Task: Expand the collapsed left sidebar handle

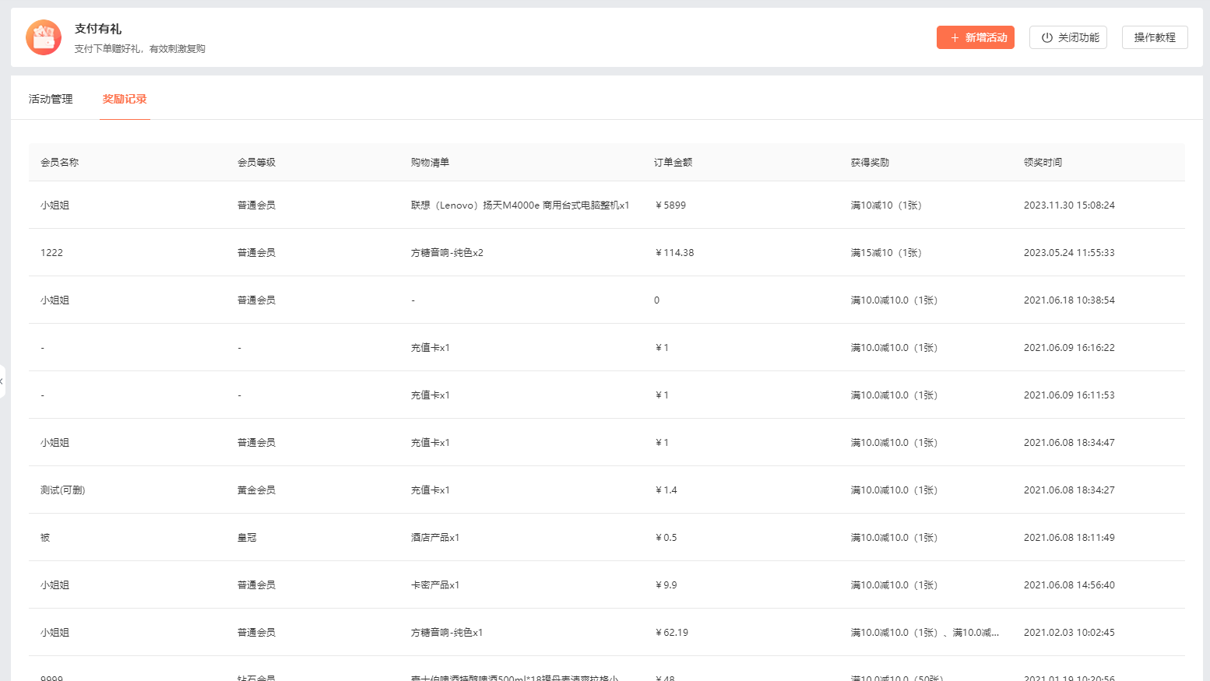Action: (x=2, y=381)
